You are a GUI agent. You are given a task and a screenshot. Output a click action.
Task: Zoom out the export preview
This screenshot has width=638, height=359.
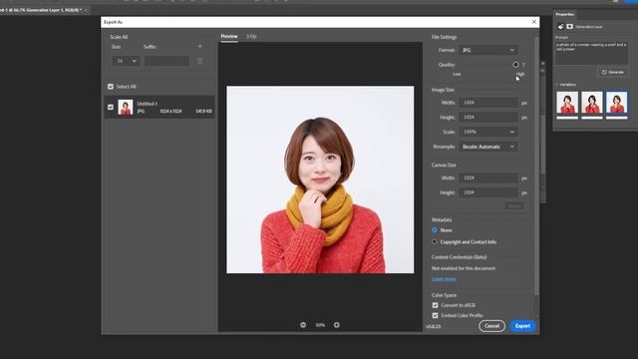click(x=303, y=325)
